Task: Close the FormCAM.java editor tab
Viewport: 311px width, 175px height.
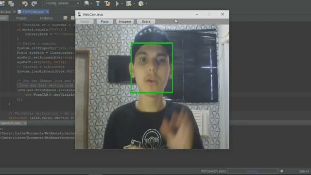Action: [x=47, y=12]
